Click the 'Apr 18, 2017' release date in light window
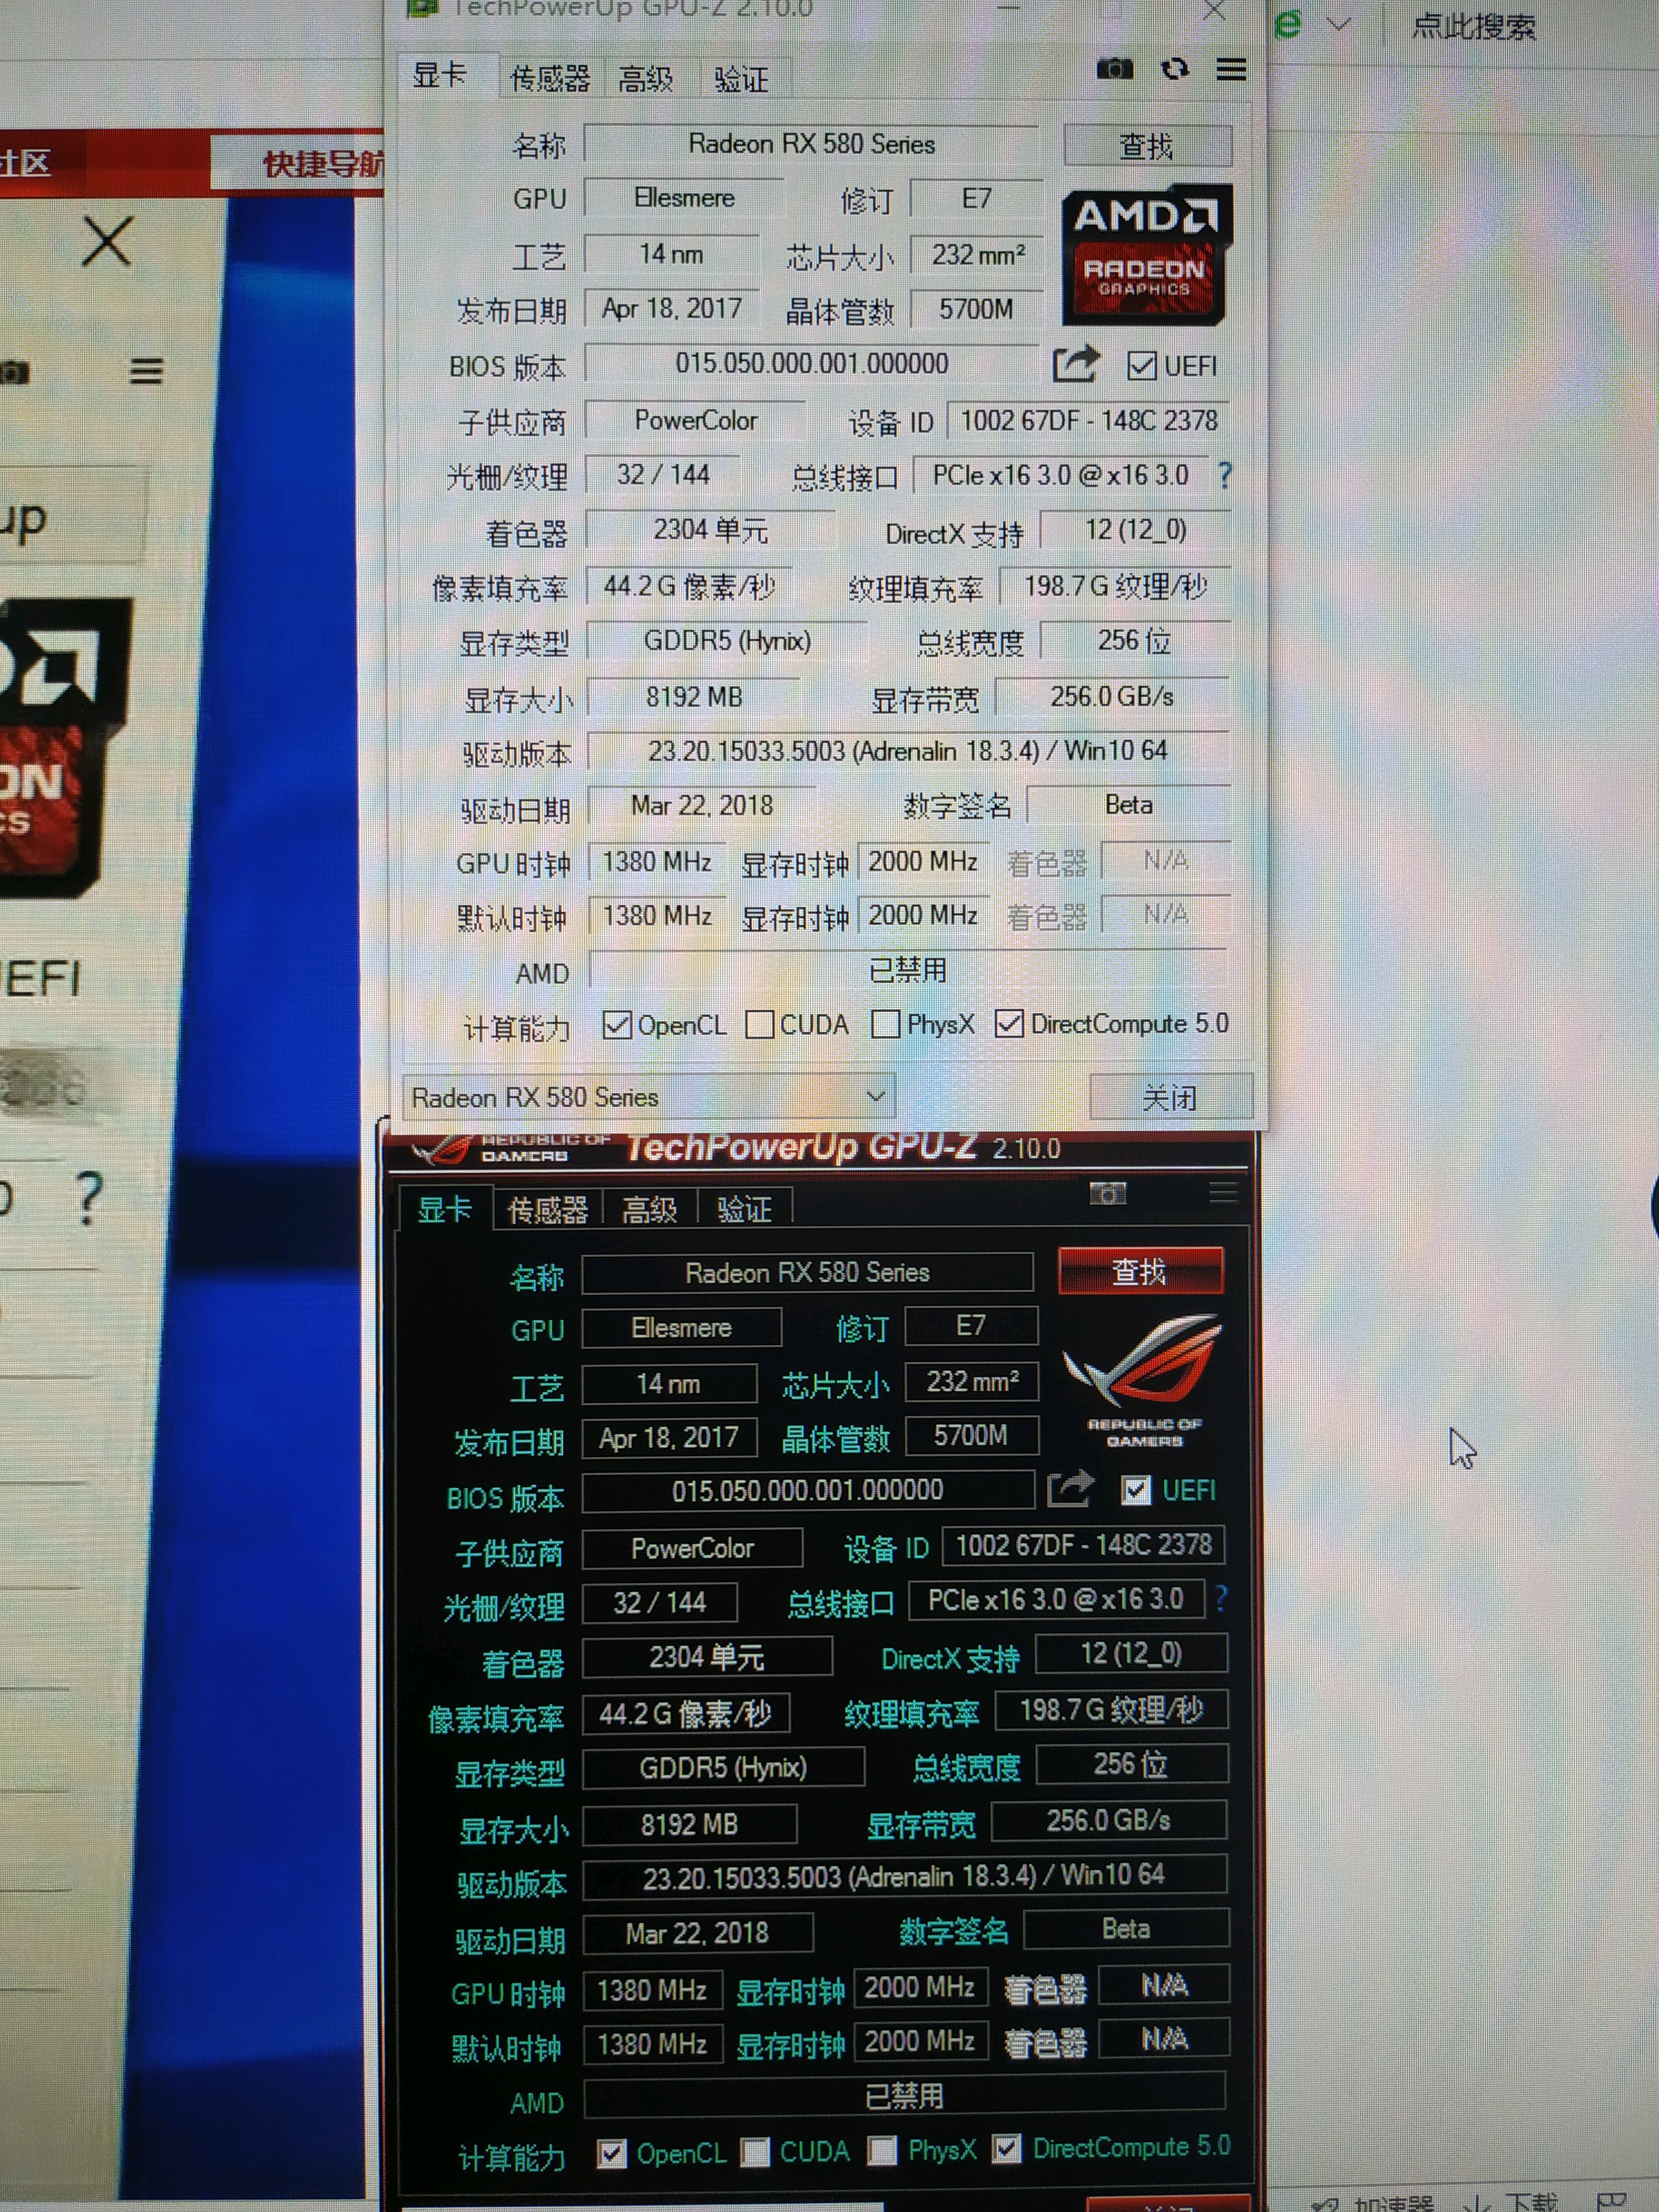 click(671, 309)
